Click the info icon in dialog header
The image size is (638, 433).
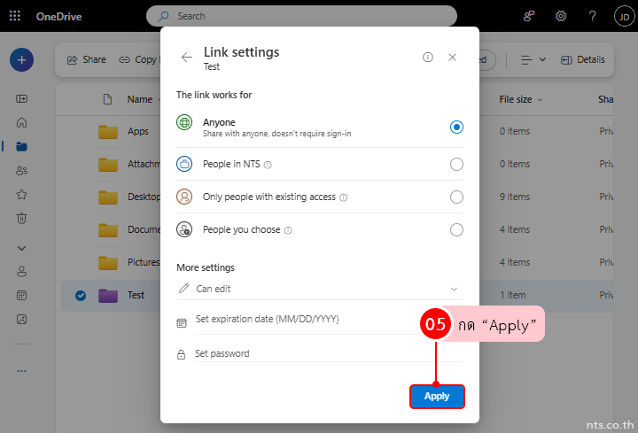(x=428, y=58)
